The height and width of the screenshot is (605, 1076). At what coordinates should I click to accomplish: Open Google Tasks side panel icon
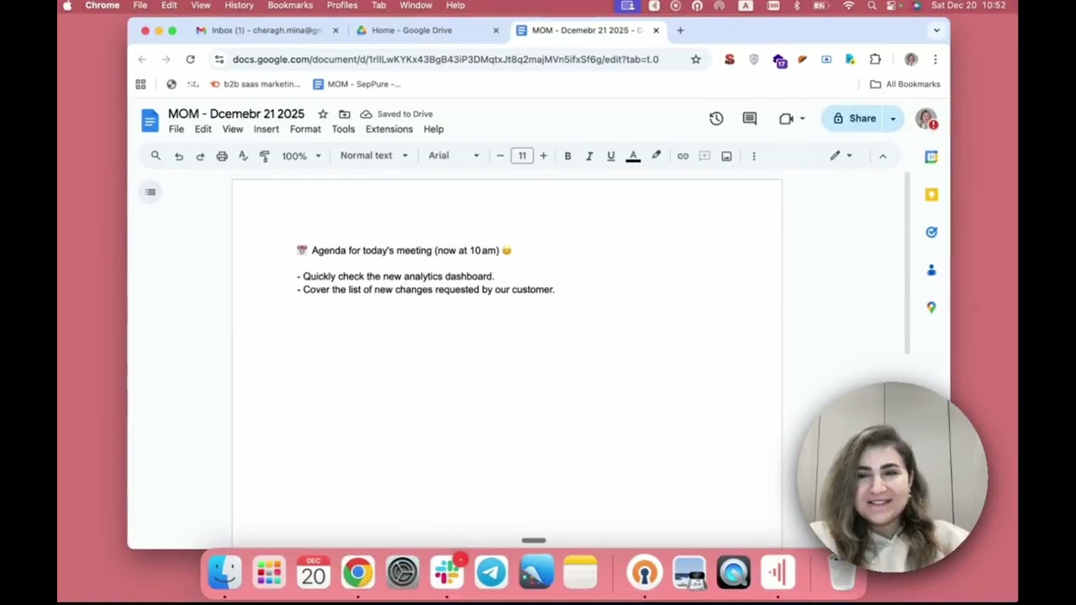931,233
